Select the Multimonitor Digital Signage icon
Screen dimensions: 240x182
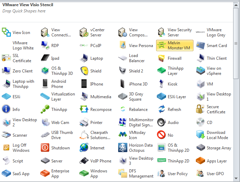(x=123, y=122)
